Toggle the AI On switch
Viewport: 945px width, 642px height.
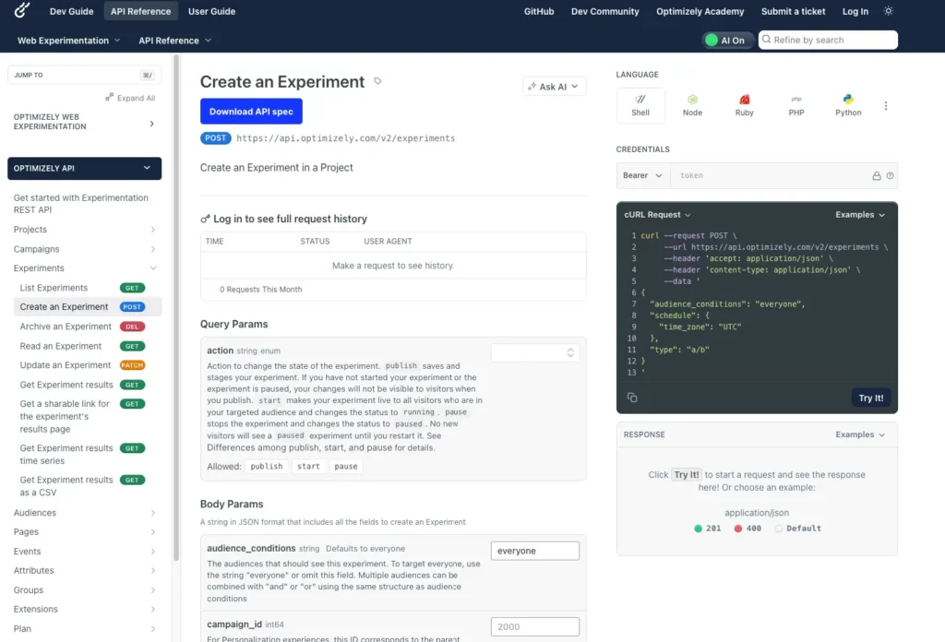727,40
